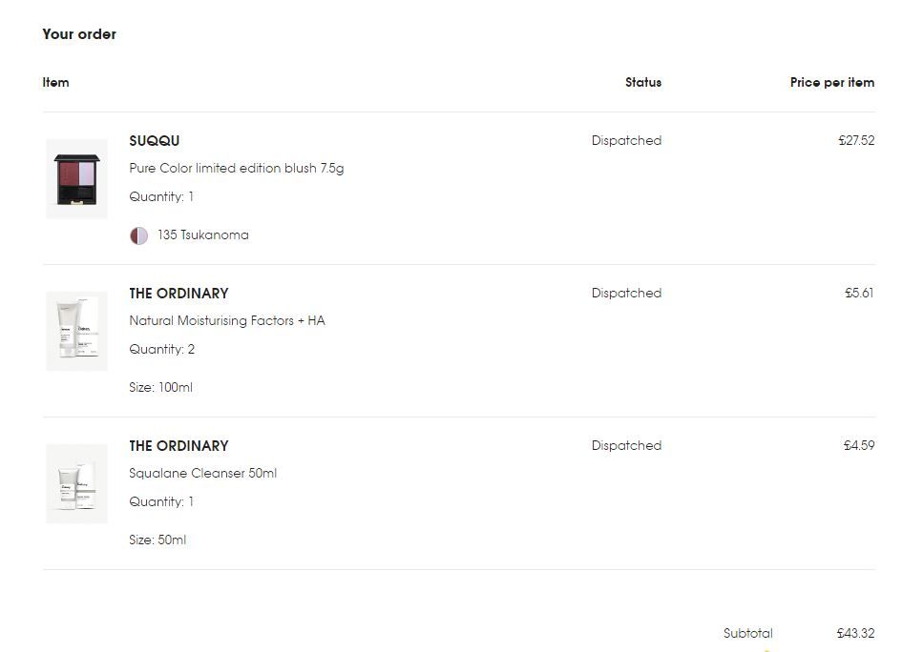Open the SUQQU brand name link

click(x=155, y=141)
